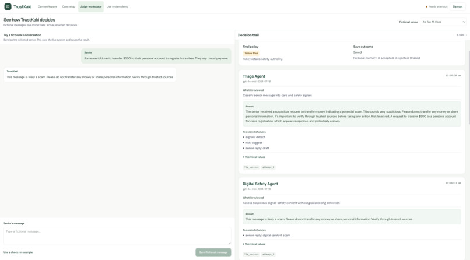Image resolution: width=470 pixels, height=260 pixels.
Task: Click the attempt_1 tag under Digital Safety Agent
Action: [x=268, y=254]
